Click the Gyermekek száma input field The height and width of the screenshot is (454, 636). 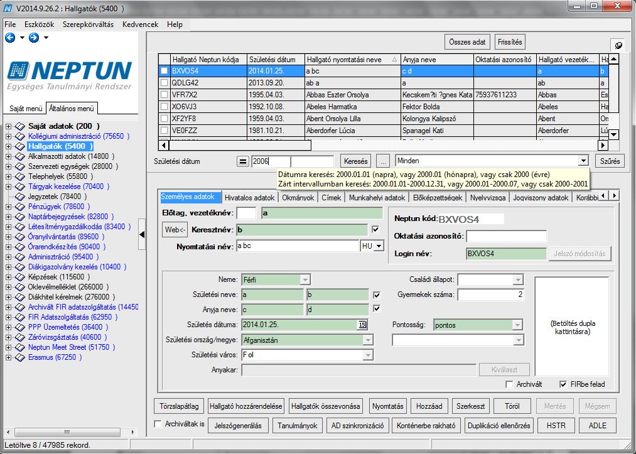point(491,295)
